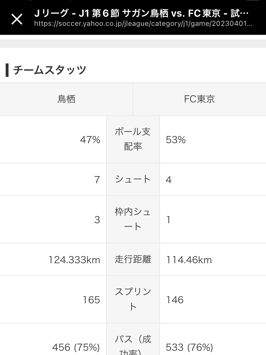Tap the soccer.yahoo.co.jp URL text
This screenshot has width=266, height=355.
pyautogui.click(x=143, y=23)
